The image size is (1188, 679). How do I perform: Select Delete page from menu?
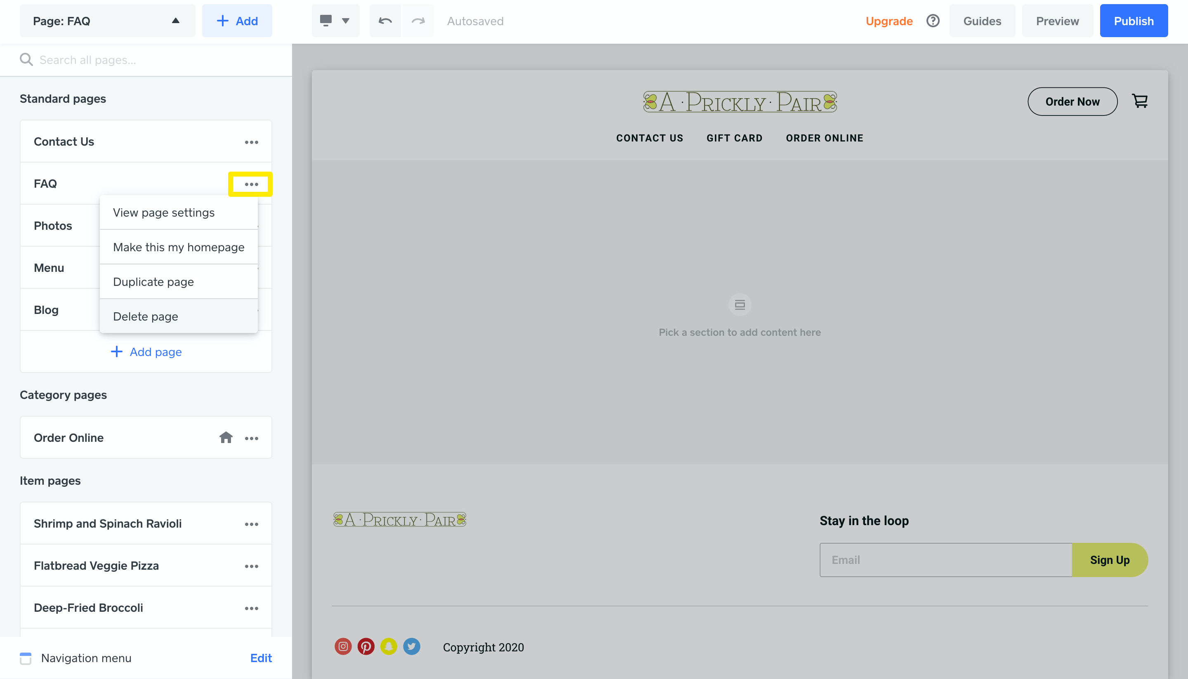pos(146,316)
